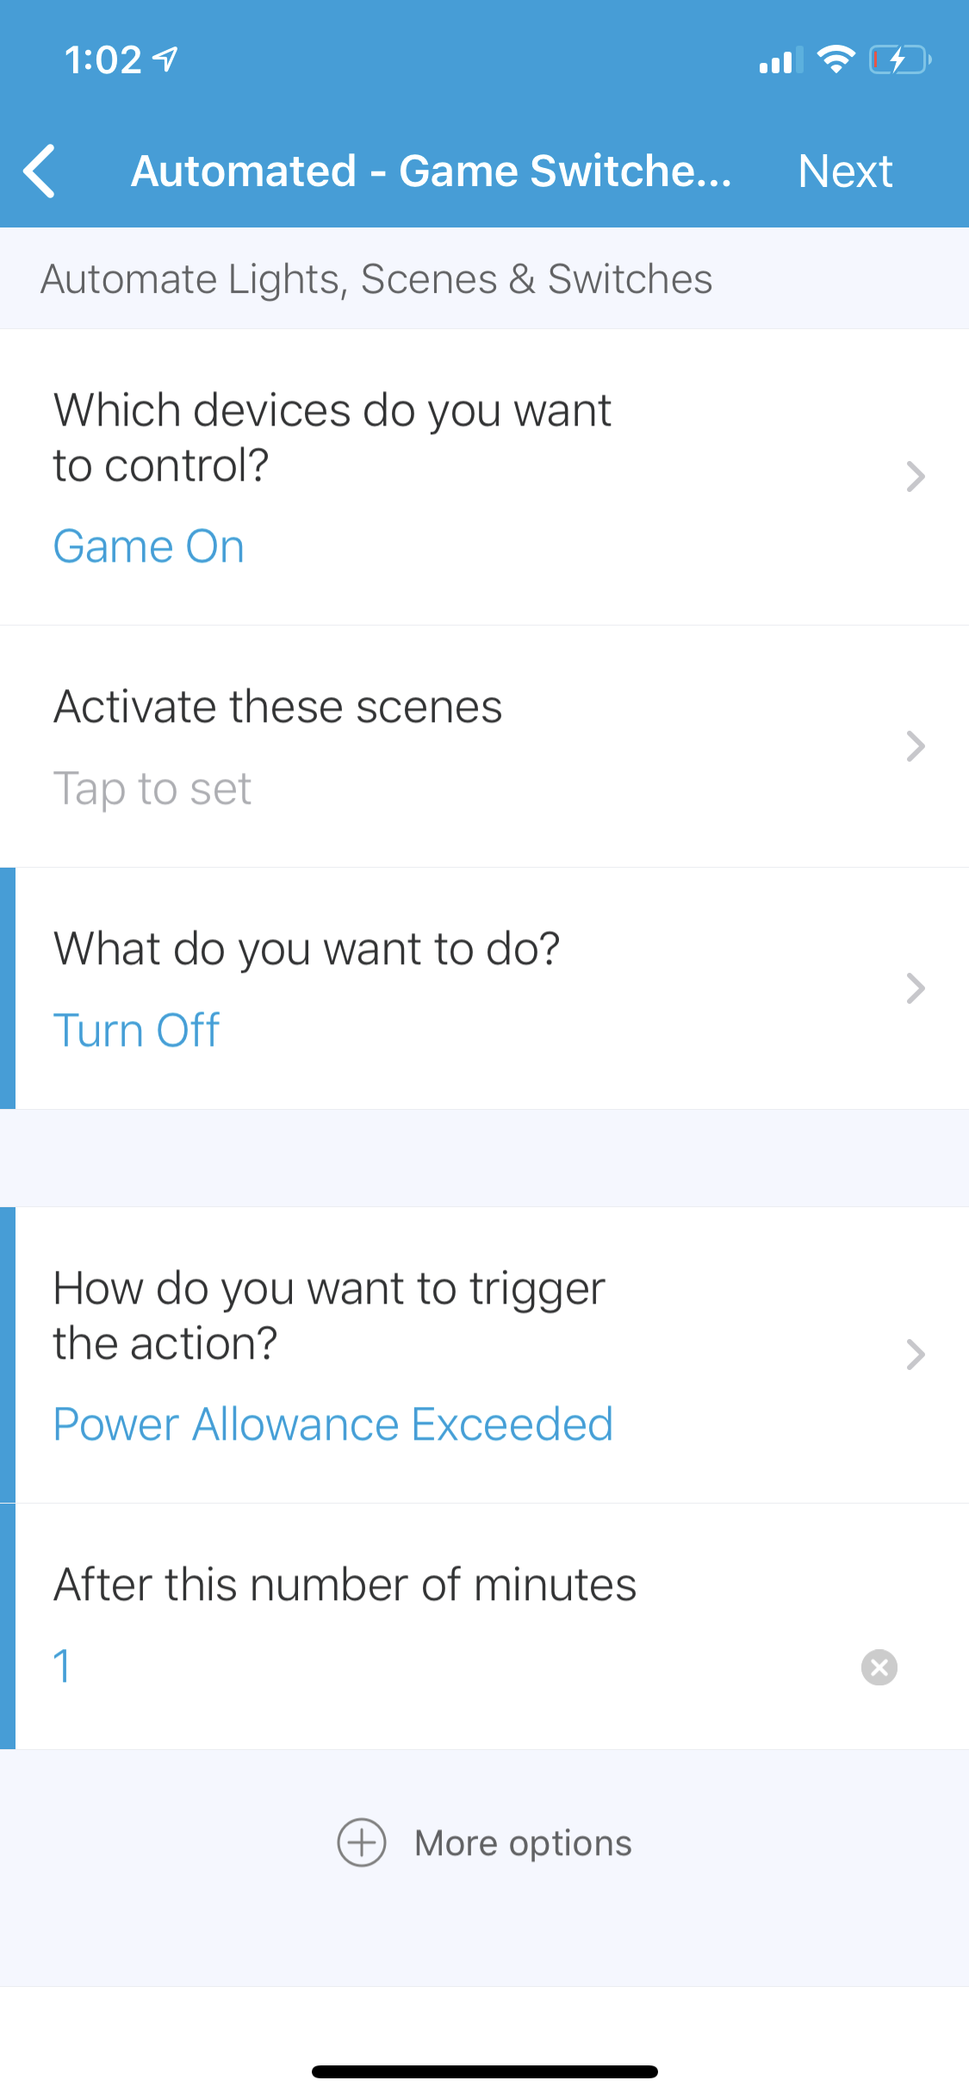Tap the Tap to set scenes placeholder
Image resolution: width=969 pixels, height=2099 pixels.
[x=152, y=788]
